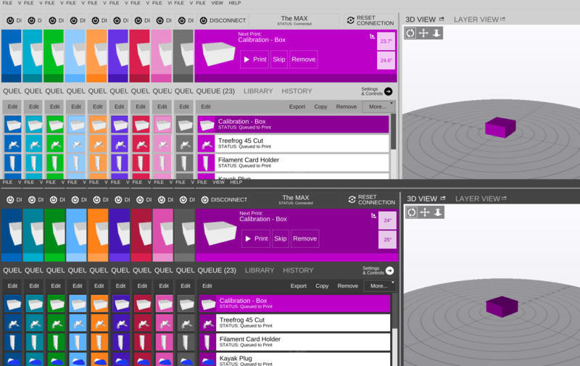Switch to the LIBRARY tab in the top window
Image resolution: width=580 pixels, height=366 pixels.
point(258,91)
